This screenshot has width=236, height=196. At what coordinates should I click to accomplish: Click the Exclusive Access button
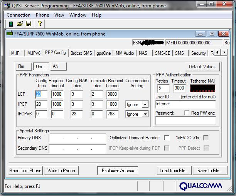[118, 171]
